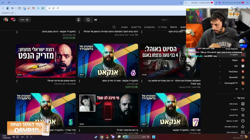
Task: Open the מי חיכה לה שם video thumbnail
Action: point(108,110)
